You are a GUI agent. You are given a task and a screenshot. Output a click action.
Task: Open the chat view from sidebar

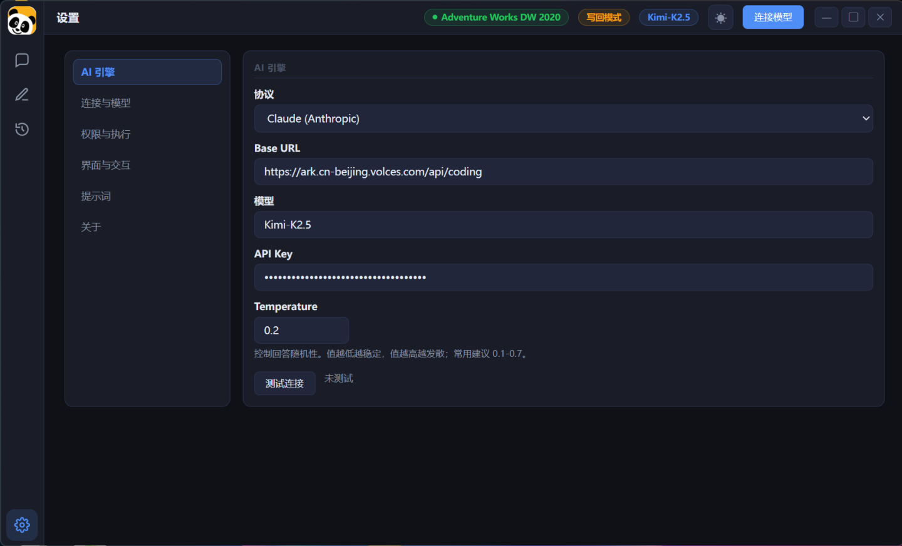(22, 60)
